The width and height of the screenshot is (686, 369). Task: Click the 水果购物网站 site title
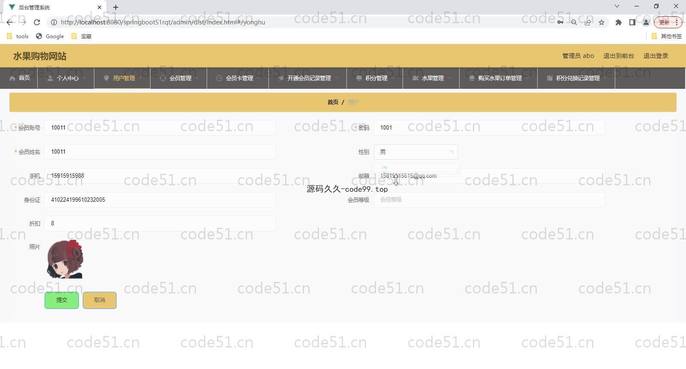(x=39, y=56)
